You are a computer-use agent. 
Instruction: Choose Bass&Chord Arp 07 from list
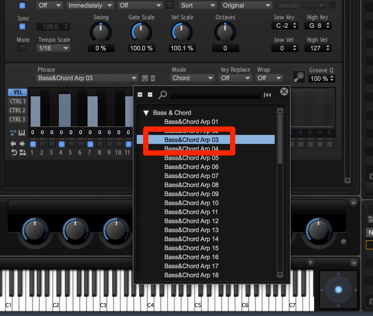tap(191, 176)
